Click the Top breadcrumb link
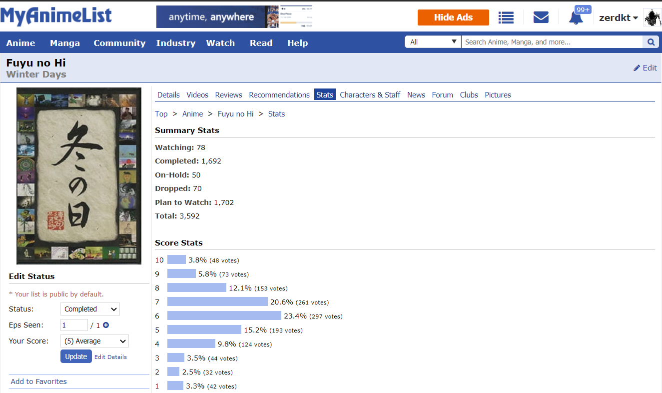The height and width of the screenshot is (393, 662). (x=161, y=114)
